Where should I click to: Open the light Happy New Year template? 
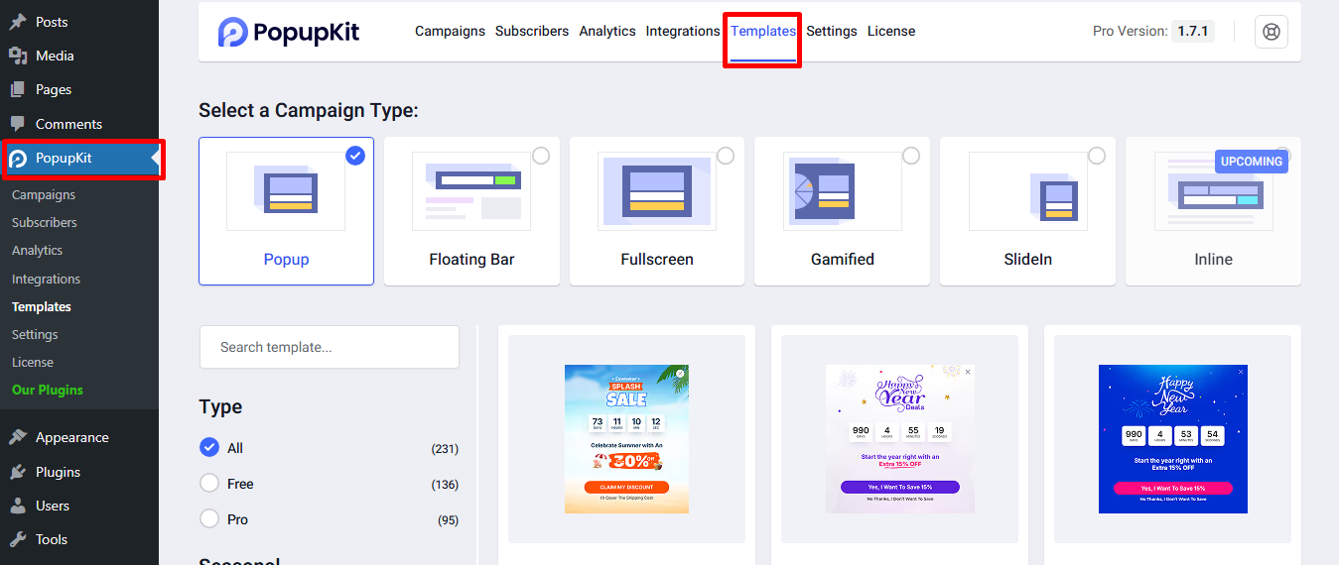(900, 439)
